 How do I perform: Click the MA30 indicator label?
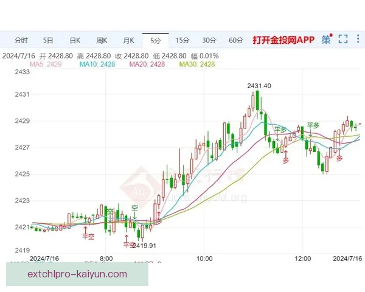click(198, 64)
